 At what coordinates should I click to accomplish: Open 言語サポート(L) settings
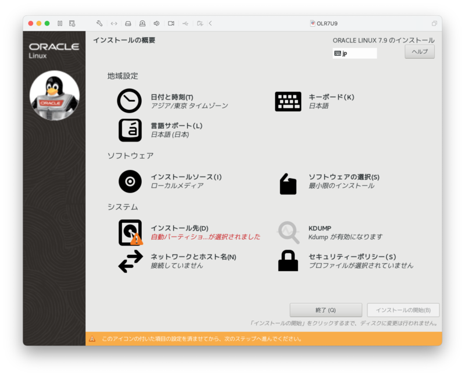[x=177, y=126]
